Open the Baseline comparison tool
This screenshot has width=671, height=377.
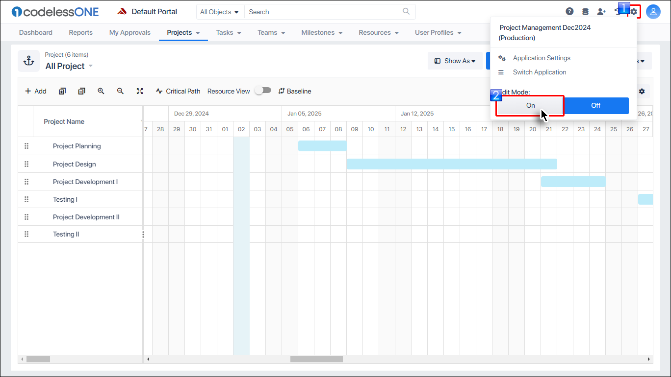coord(294,91)
